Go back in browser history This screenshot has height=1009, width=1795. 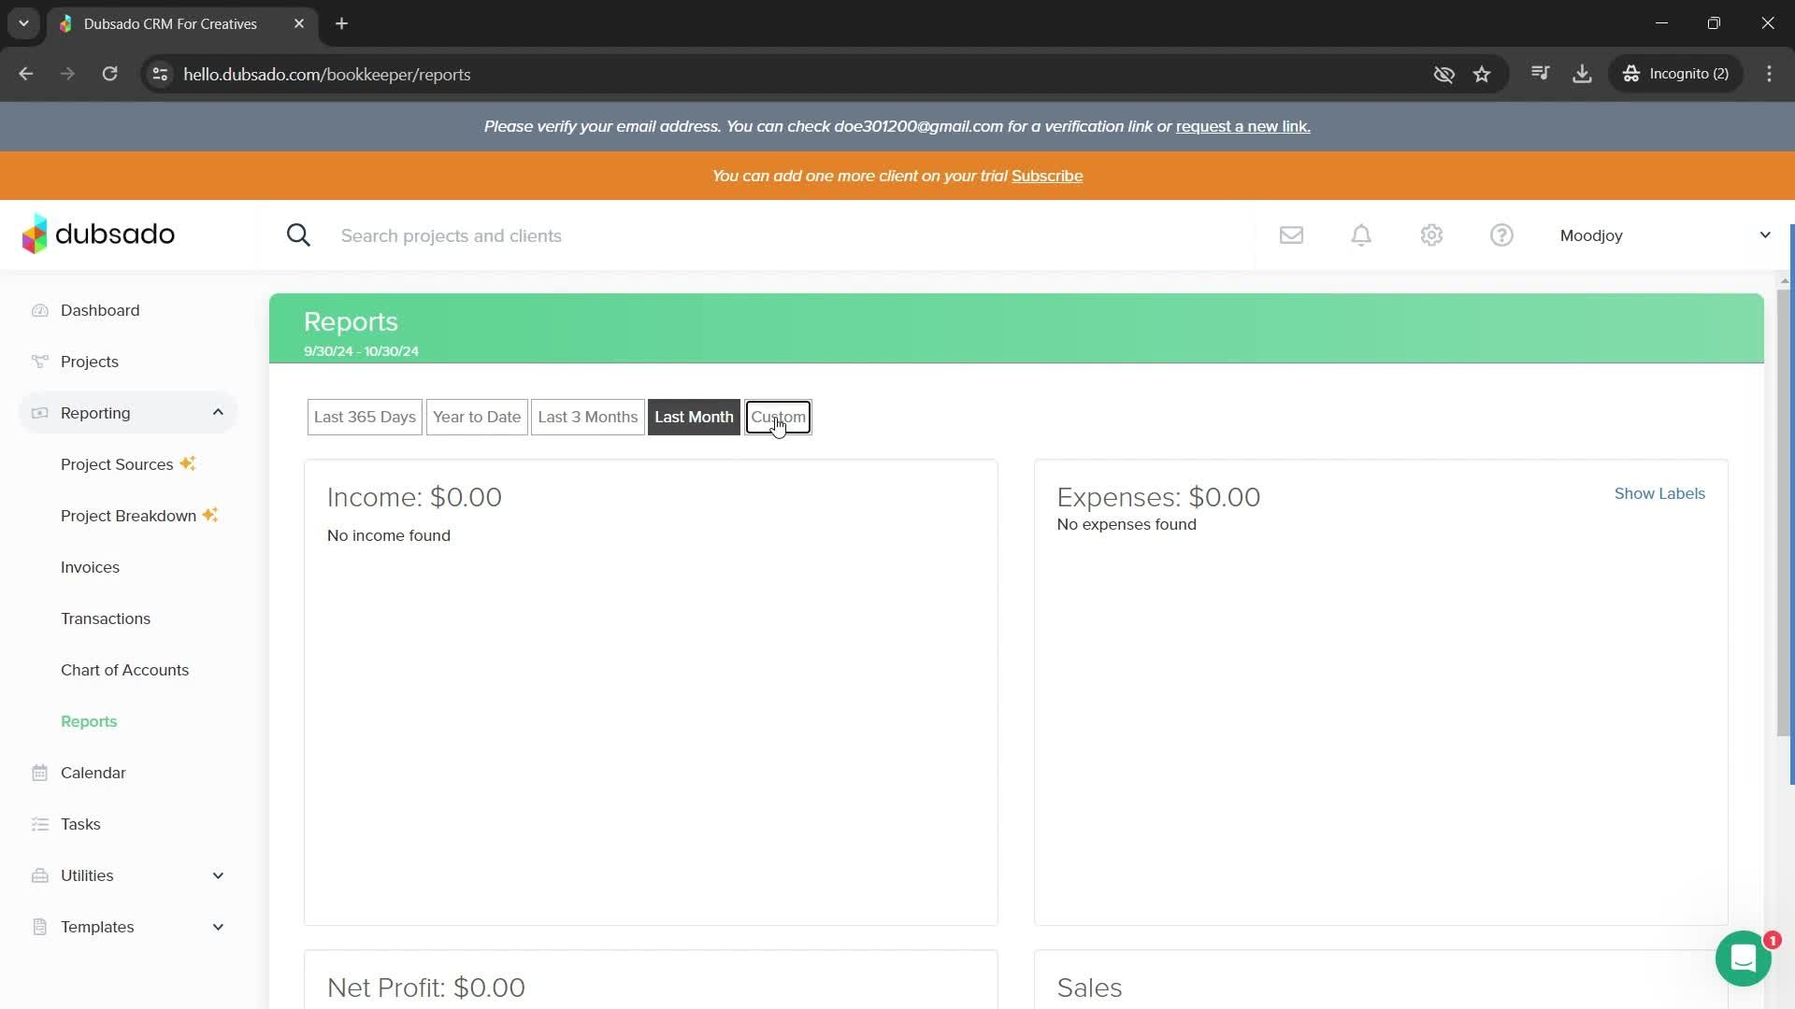tap(26, 74)
